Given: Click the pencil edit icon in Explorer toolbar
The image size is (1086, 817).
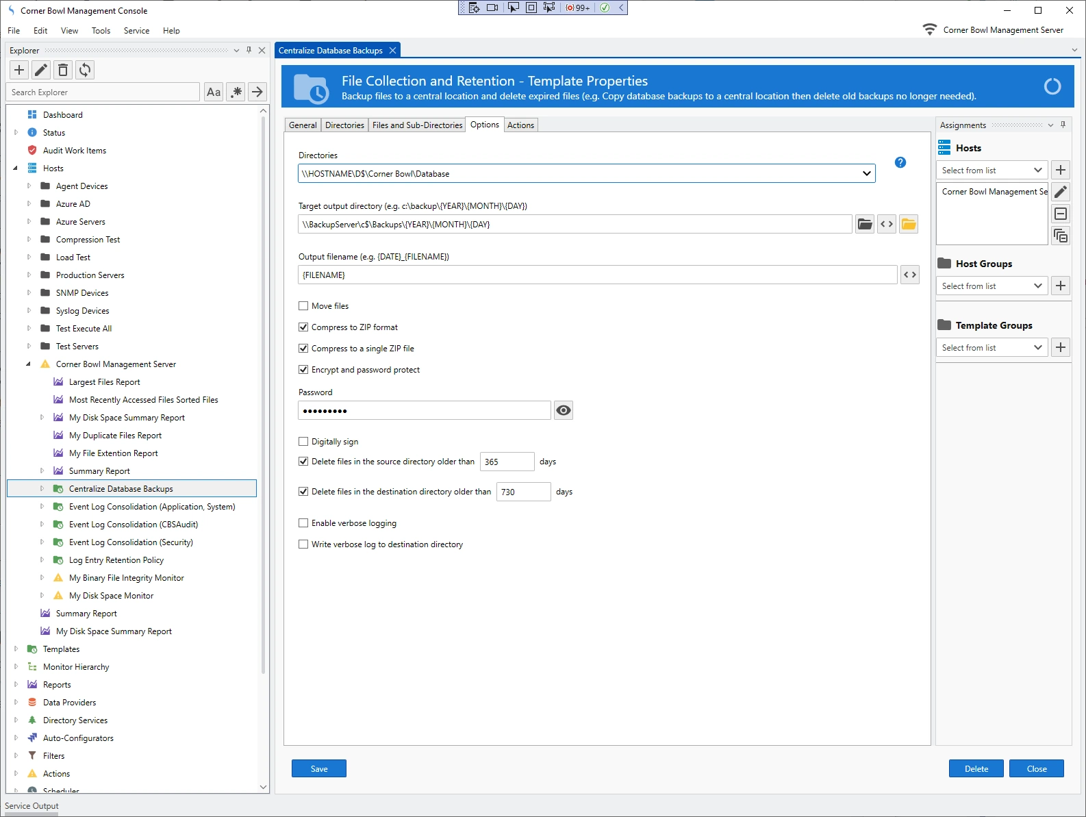Looking at the screenshot, I should [x=41, y=70].
